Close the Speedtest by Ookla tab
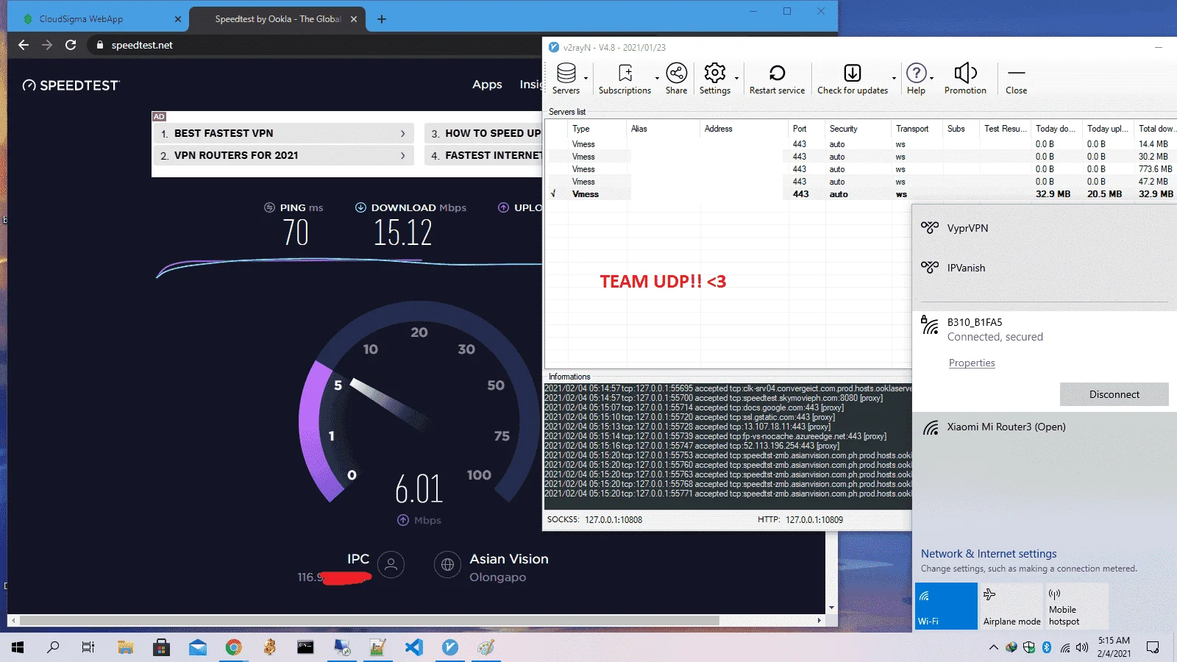This screenshot has height=662, width=1177. click(x=354, y=19)
